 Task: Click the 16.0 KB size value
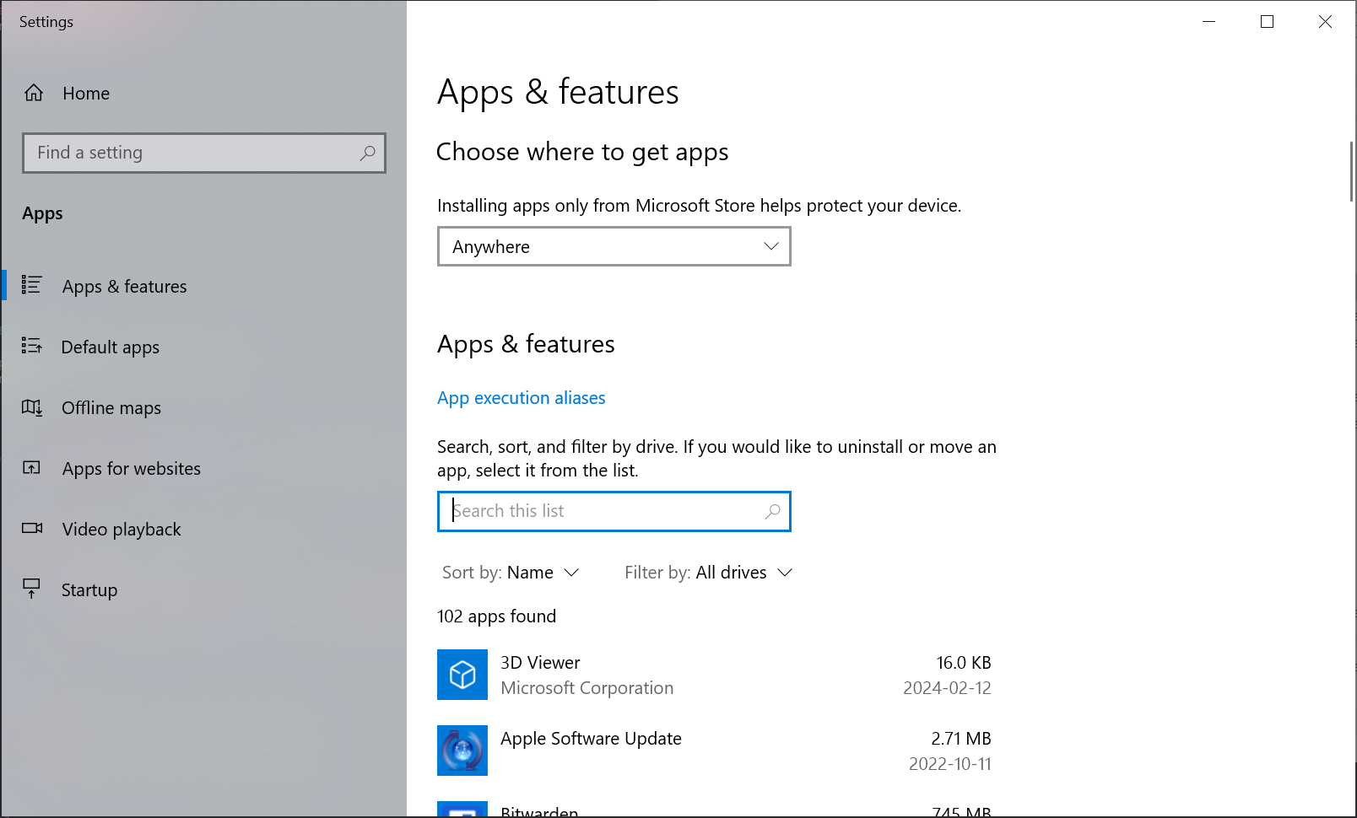[964, 663]
